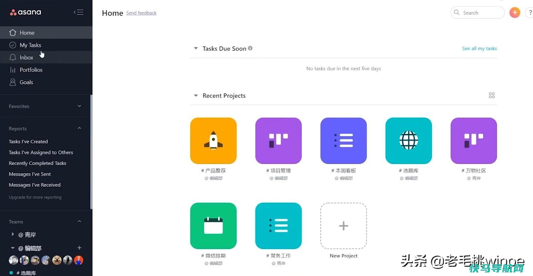
Task: Focus the Search field
Action: point(477,12)
